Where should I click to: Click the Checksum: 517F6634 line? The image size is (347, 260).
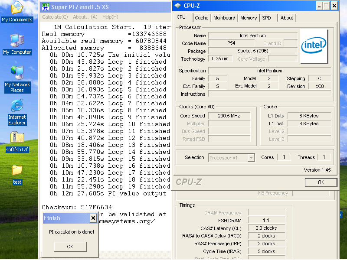tap(77, 207)
